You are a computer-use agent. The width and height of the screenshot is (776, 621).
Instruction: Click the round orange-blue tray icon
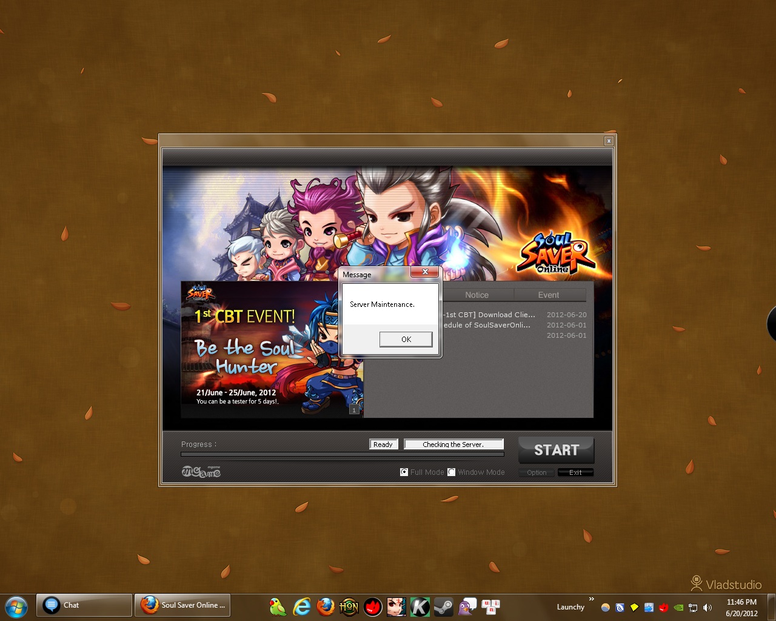[605, 607]
